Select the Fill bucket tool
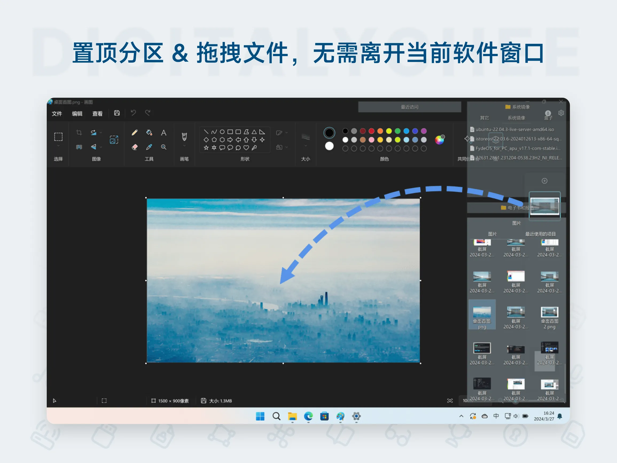Viewport: 617px width, 463px height. click(x=149, y=132)
